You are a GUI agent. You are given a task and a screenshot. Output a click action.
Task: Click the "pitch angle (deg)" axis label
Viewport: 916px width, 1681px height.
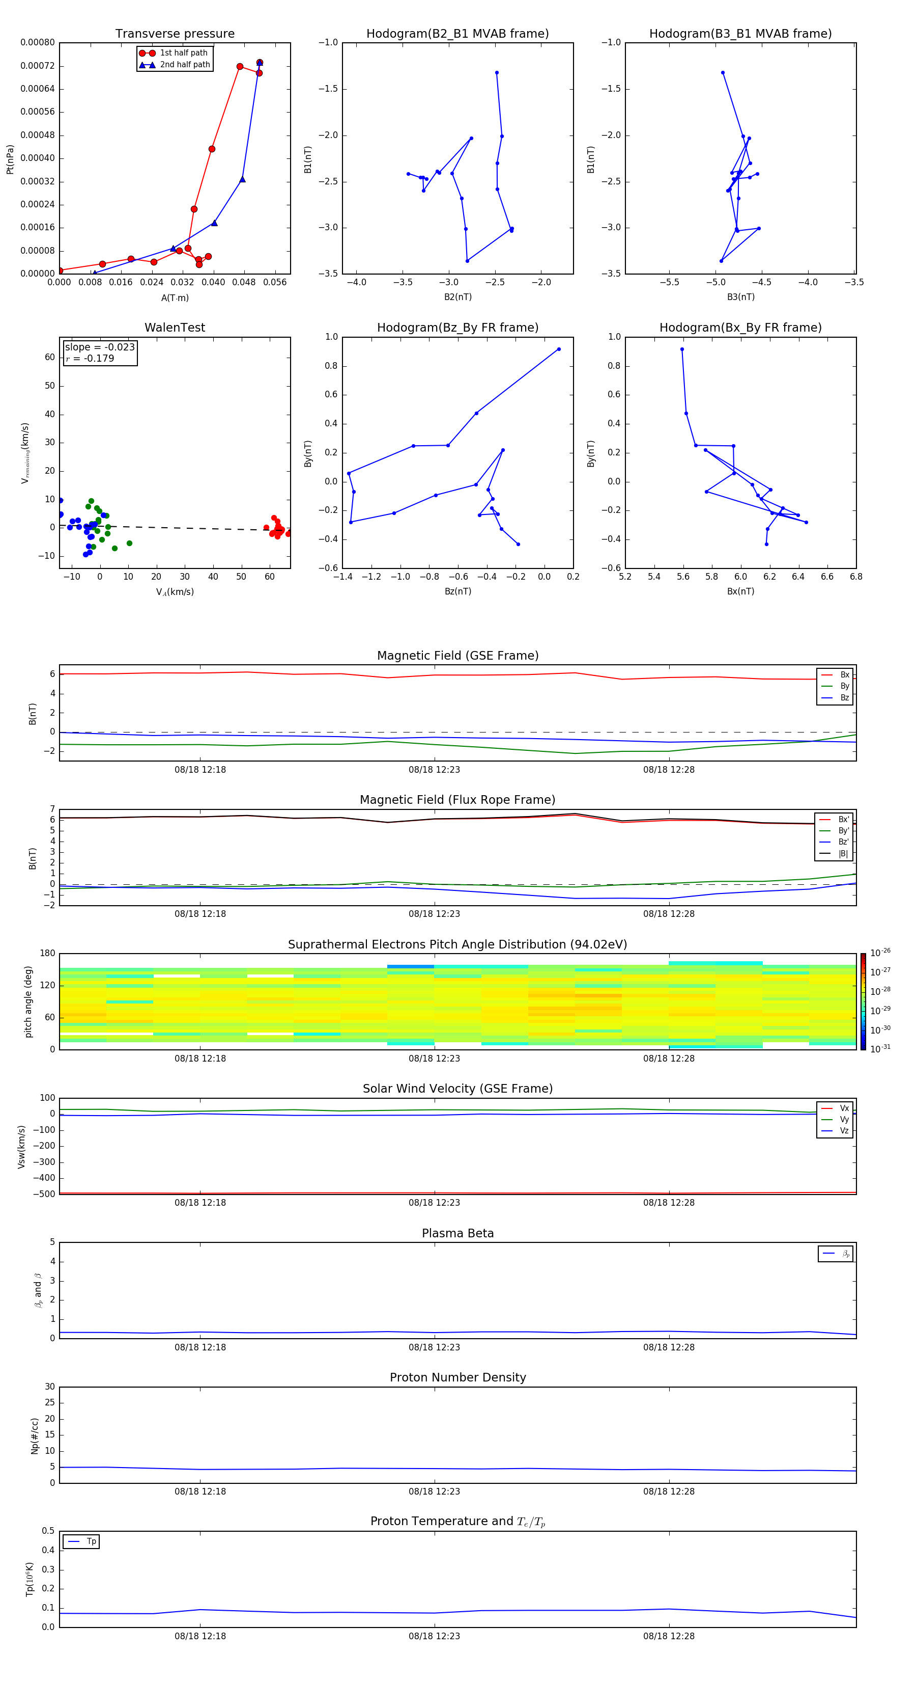pyautogui.click(x=28, y=1001)
